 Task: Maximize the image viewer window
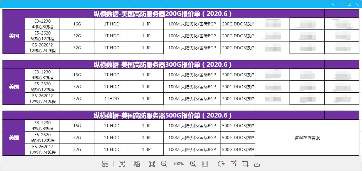coord(349,4)
